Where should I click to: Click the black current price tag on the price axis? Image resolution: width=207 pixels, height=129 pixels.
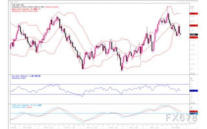194,35
